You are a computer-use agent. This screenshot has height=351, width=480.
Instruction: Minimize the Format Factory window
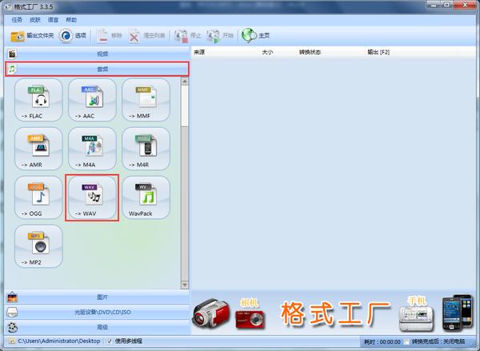point(434,5)
